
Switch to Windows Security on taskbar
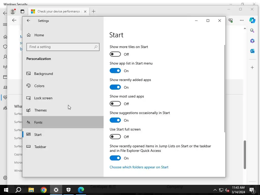[69, 190]
